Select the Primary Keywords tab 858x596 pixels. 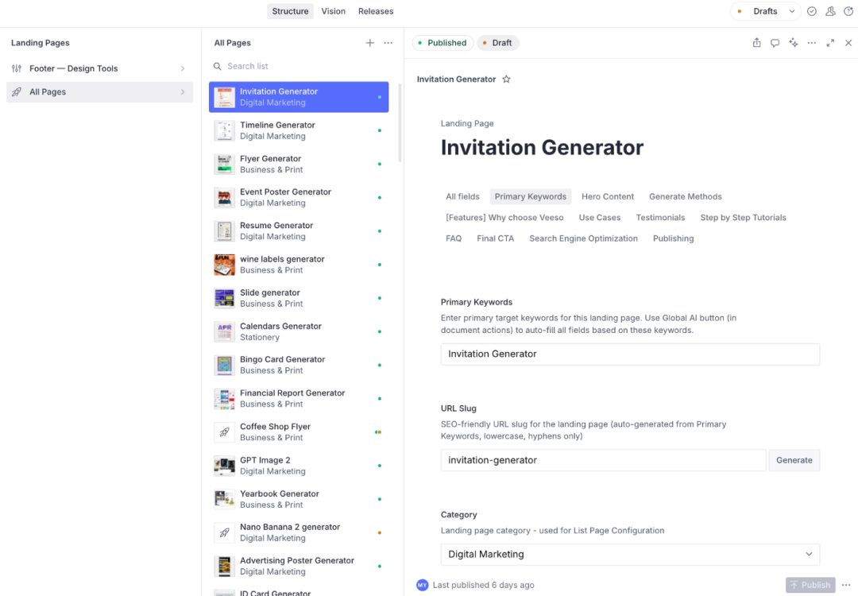click(x=530, y=196)
